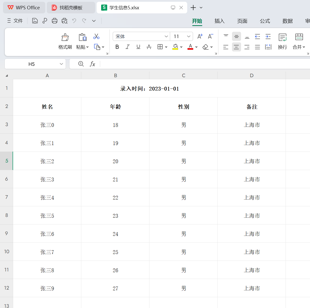Click the Print icon
This screenshot has height=308, width=310.
[55, 21]
